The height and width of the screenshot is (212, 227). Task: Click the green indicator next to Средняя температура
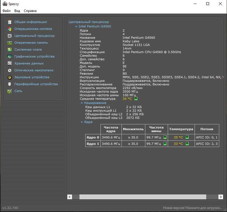tap(136, 98)
